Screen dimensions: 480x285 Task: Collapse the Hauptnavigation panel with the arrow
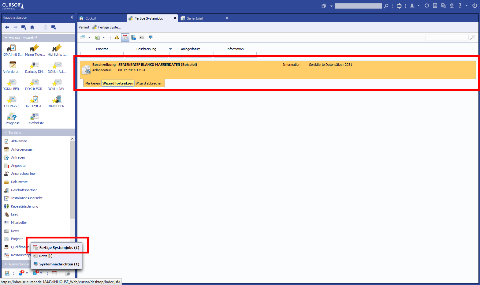click(72, 17)
